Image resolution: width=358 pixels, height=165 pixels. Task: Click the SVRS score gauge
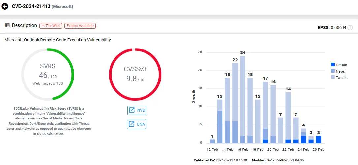click(x=48, y=74)
